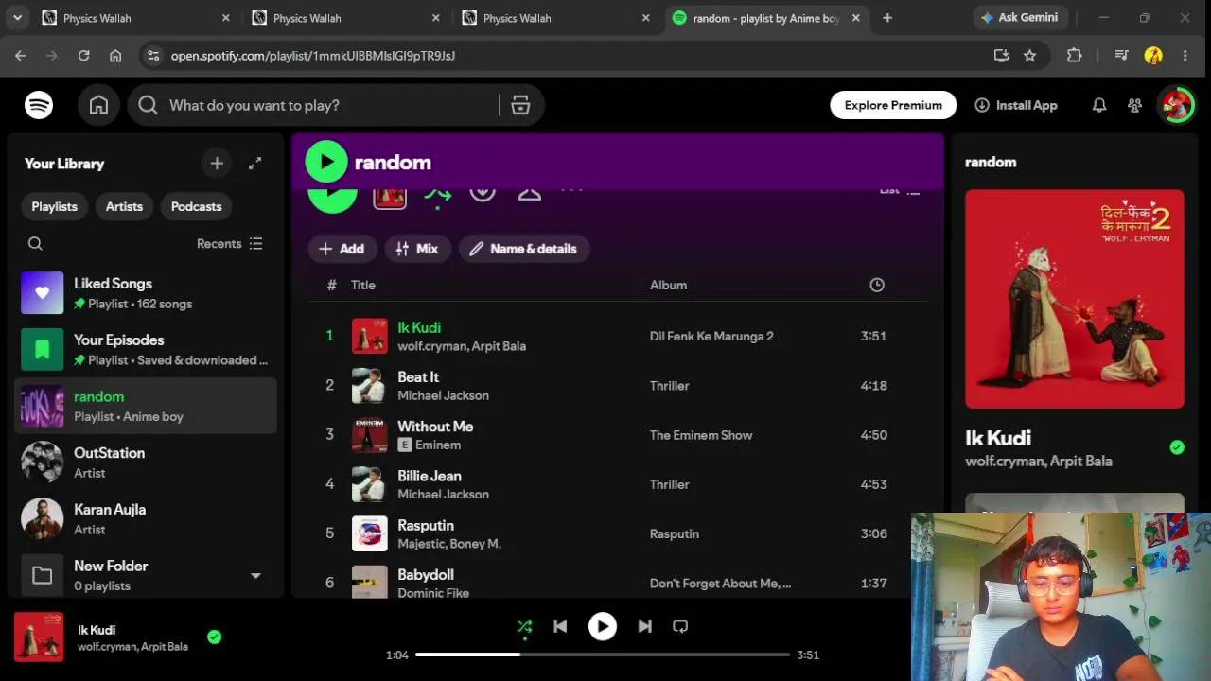Open Your Episodes in library
Image resolution: width=1211 pixels, height=681 pixels.
146,350
